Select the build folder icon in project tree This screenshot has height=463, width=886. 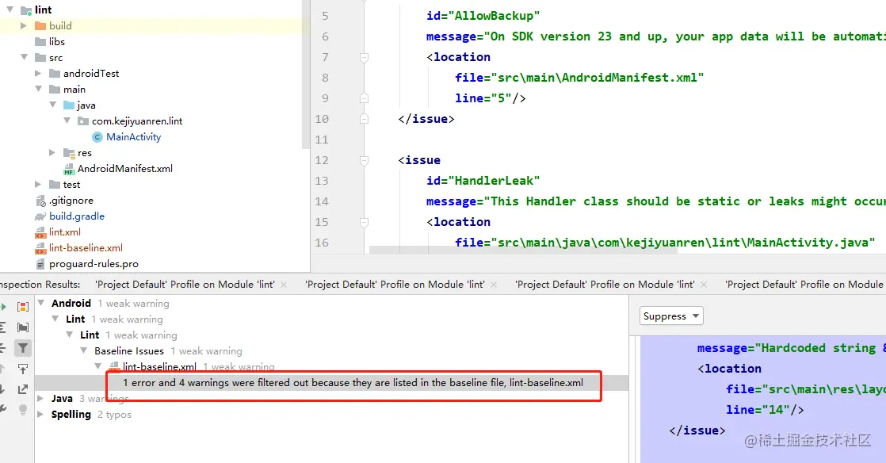click(x=40, y=26)
